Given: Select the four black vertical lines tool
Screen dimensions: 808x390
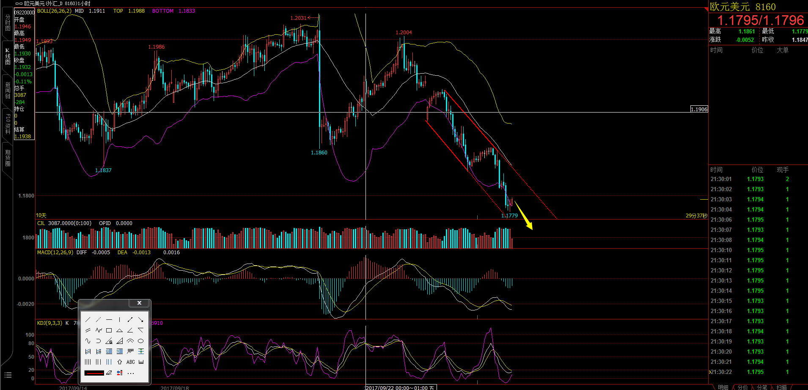Looking at the screenshot, I should pos(88,362).
